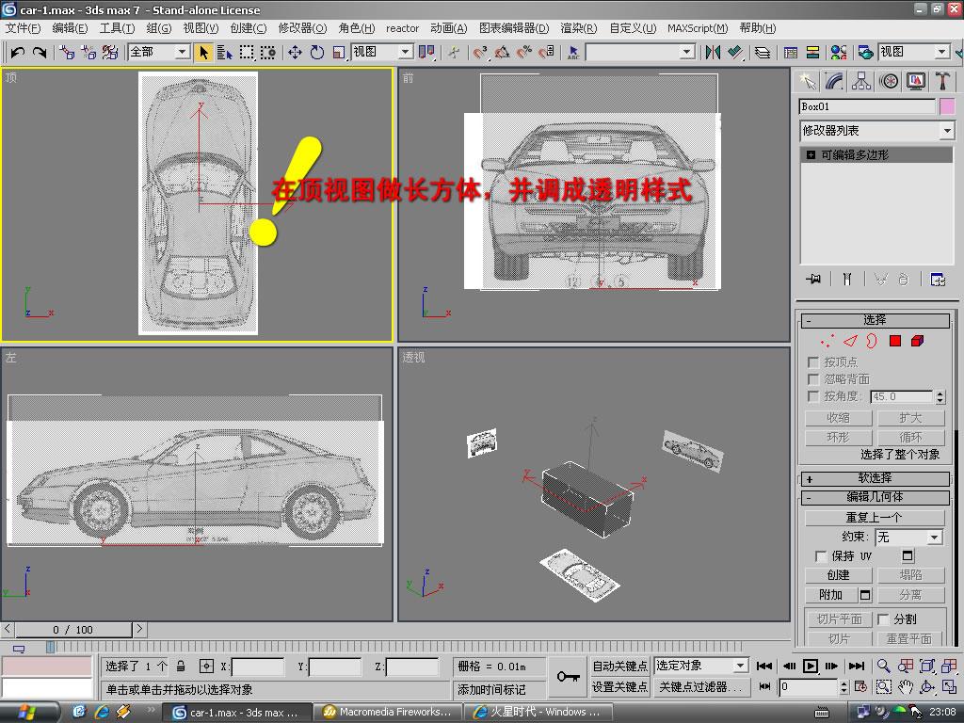Click Configure Modifier Sets icon
Image resolution: width=964 pixels, height=723 pixels.
click(938, 279)
